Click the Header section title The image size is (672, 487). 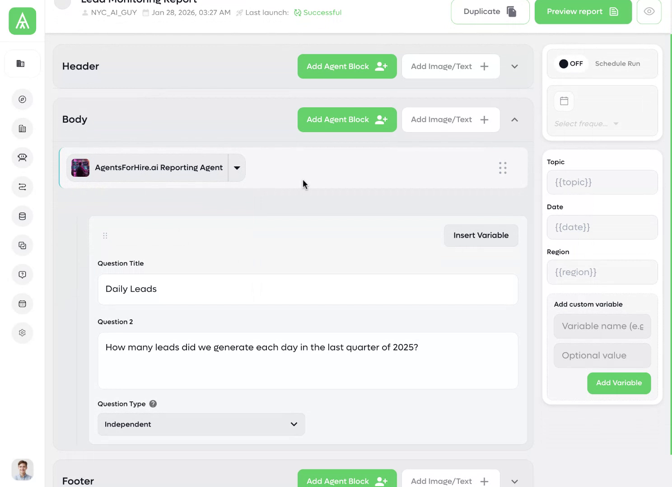pos(80,66)
